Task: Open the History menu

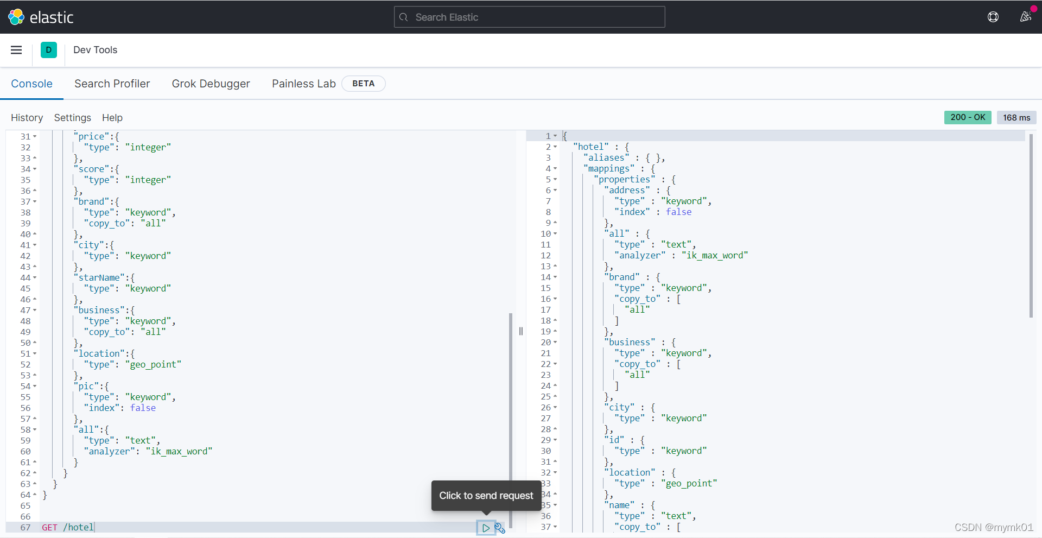Action: (27, 118)
